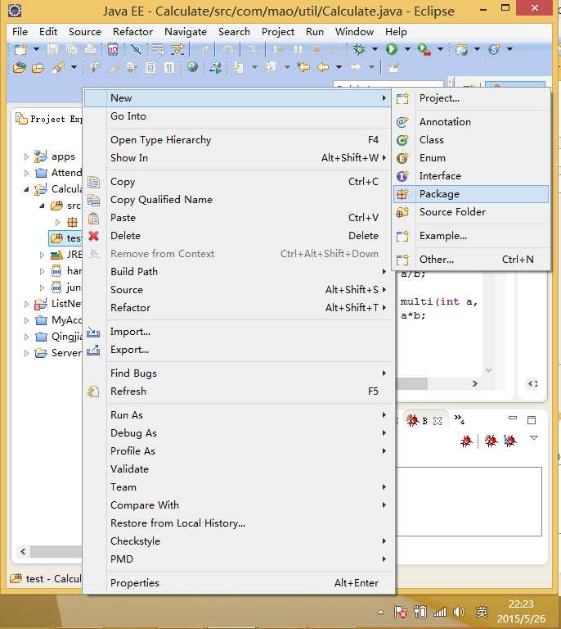Click editor horizontal scrollbar right arrow
The height and width of the screenshot is (629, 561).
click(x=475, y=384)
